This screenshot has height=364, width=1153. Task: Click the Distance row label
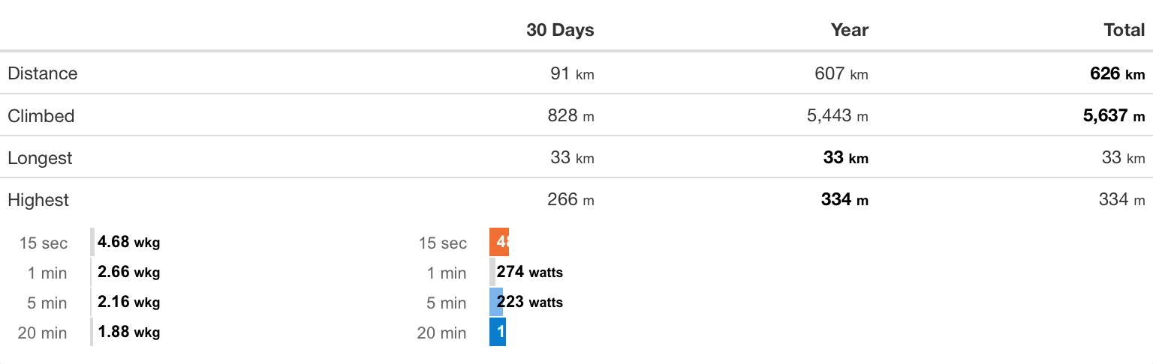pyautogui.click(x=43, y=73)
